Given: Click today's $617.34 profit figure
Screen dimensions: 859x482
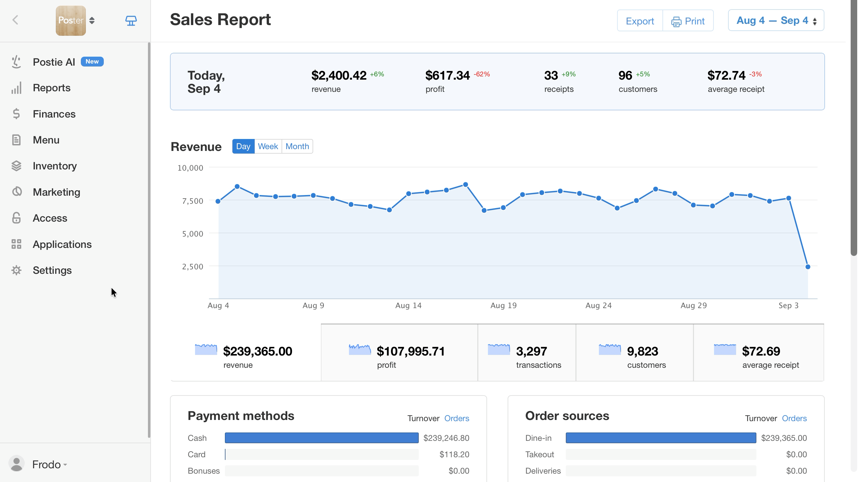Looking at the screenshot, I should pos(447,75).
